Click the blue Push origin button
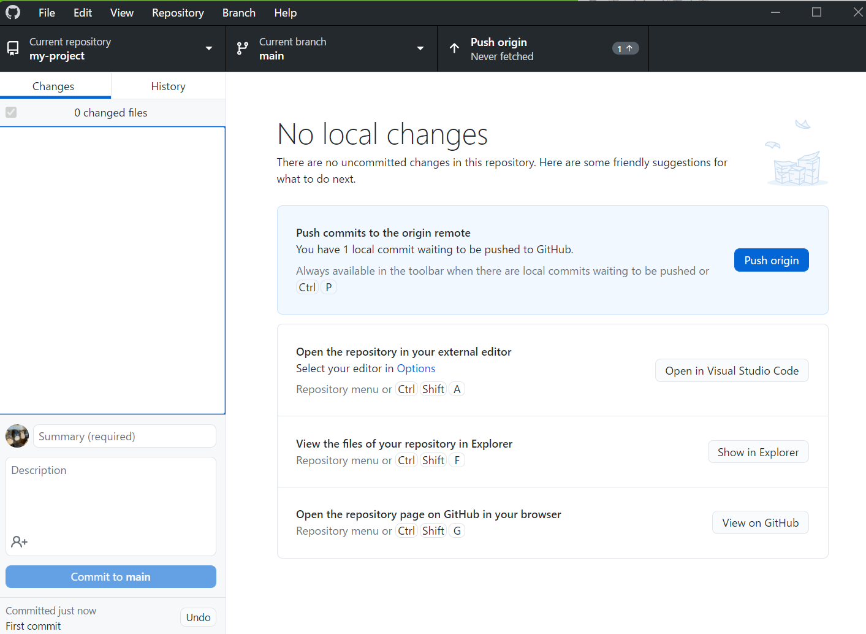 pos(771,260)
